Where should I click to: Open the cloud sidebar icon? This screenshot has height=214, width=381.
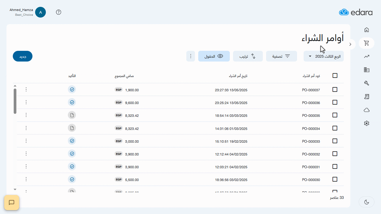pyautogui.click(x=367, y=110)
